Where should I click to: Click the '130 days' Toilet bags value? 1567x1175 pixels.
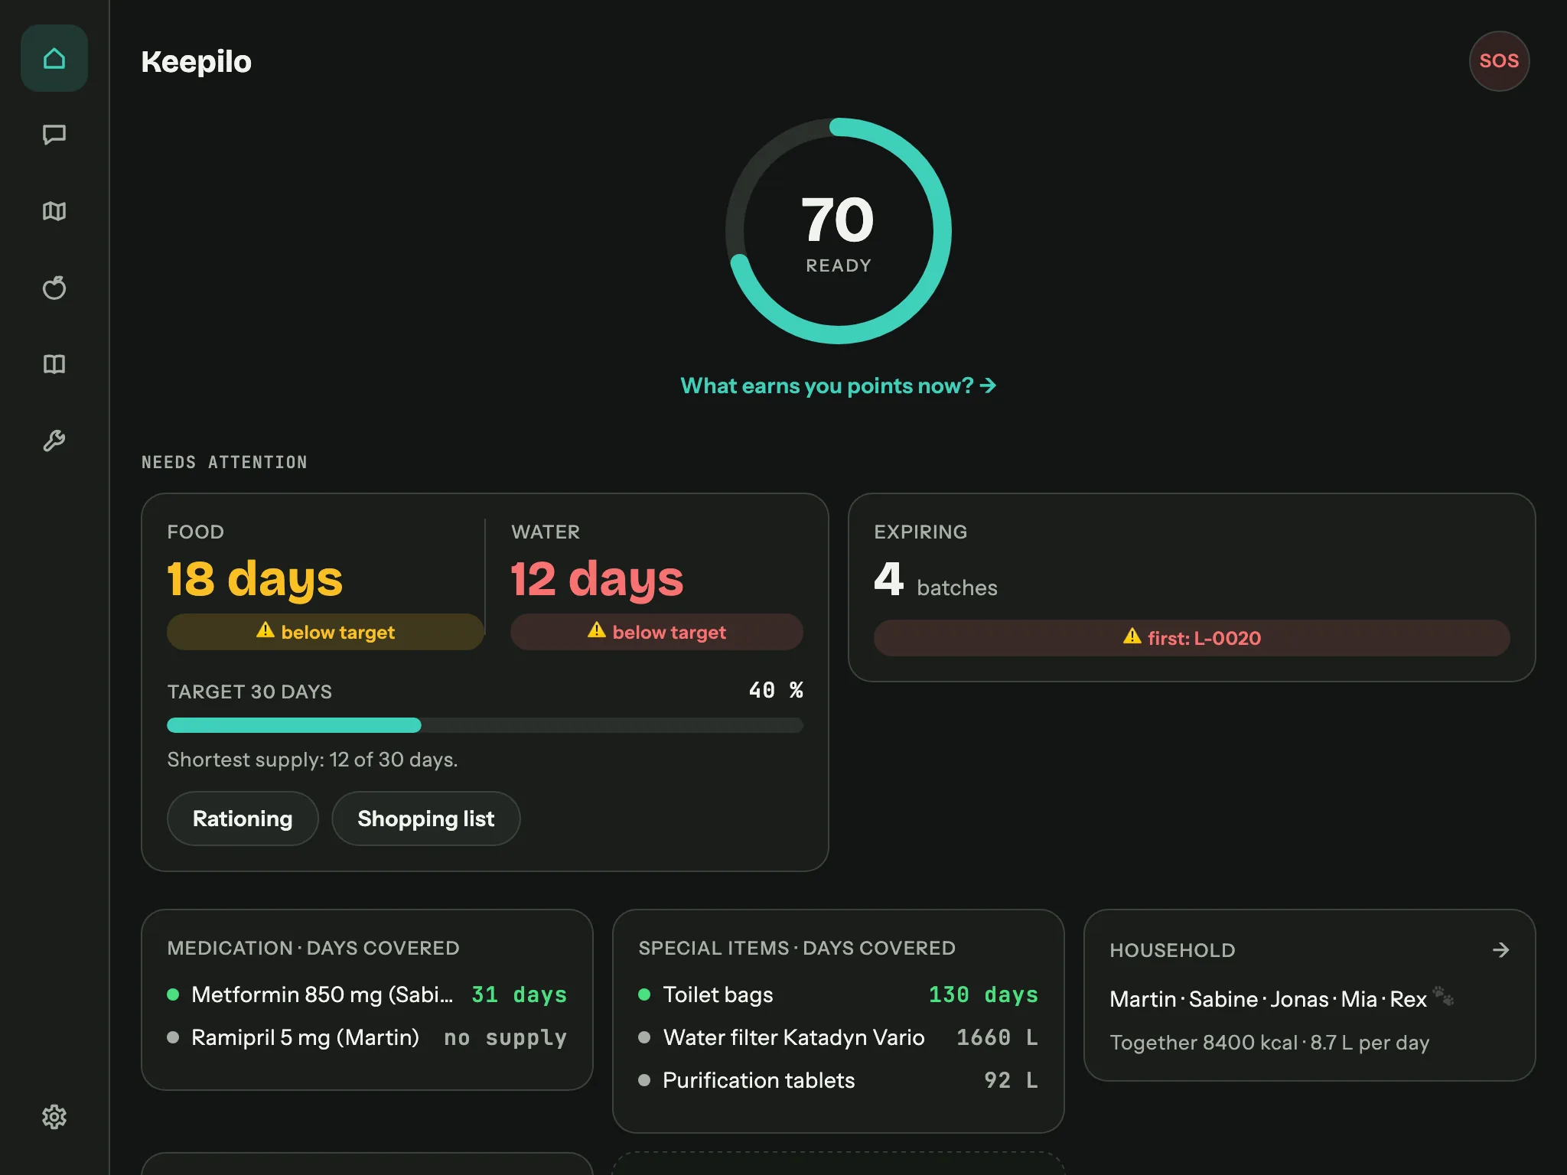pyautogui.click(x=983, y=994)
